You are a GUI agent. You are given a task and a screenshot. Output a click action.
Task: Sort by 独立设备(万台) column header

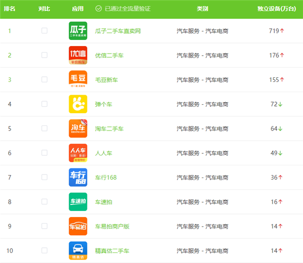click(277, 9)
